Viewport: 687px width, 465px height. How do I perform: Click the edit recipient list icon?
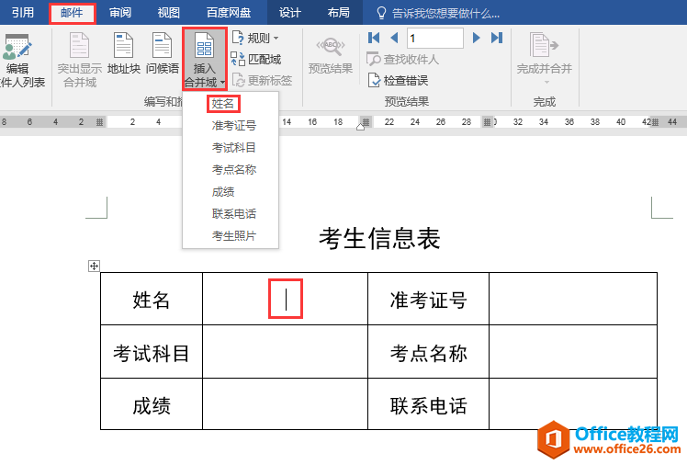[17, 47]
